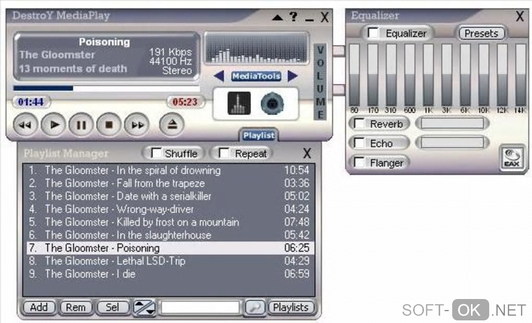Screen dimensions: 532x323
Task: Click the Rem button
Action: pyautogui.click(x=76, y=307)
